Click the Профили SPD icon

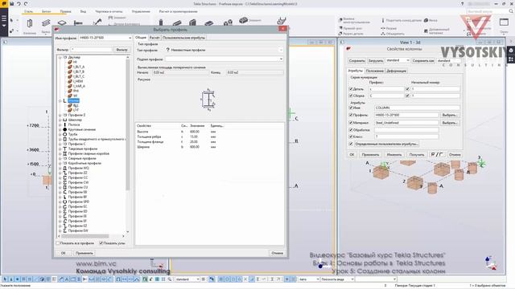65,201
